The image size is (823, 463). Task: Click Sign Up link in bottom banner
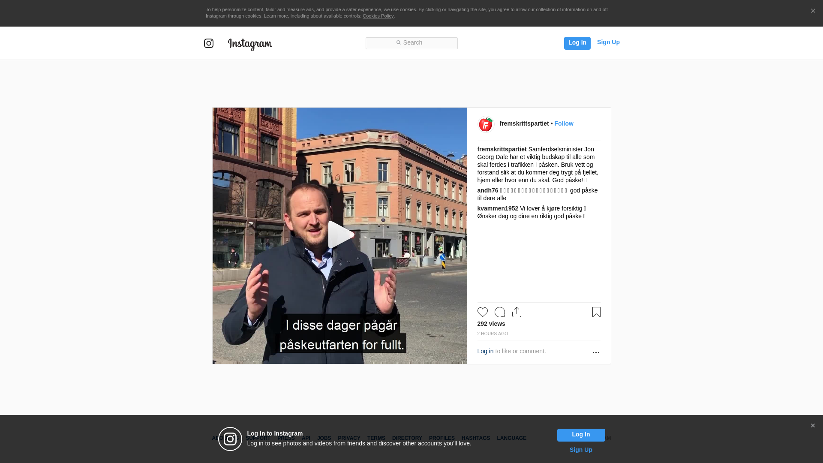[x=581, y=450]
